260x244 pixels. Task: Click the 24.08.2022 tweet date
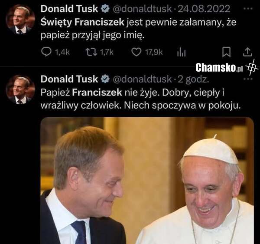pos(204,9)
